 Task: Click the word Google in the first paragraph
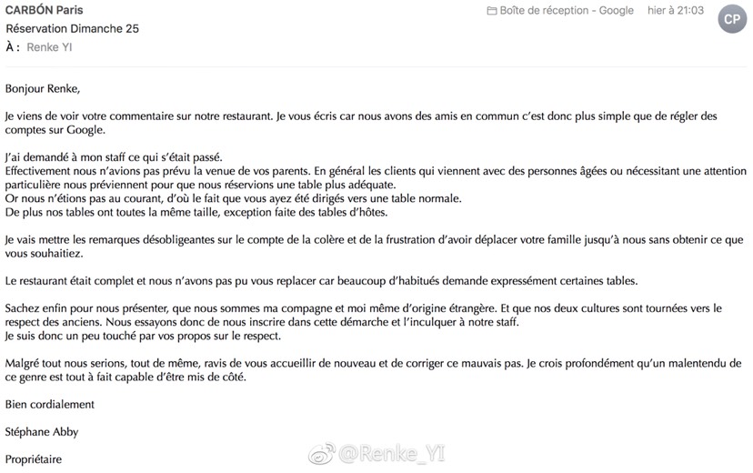(85, 130)
